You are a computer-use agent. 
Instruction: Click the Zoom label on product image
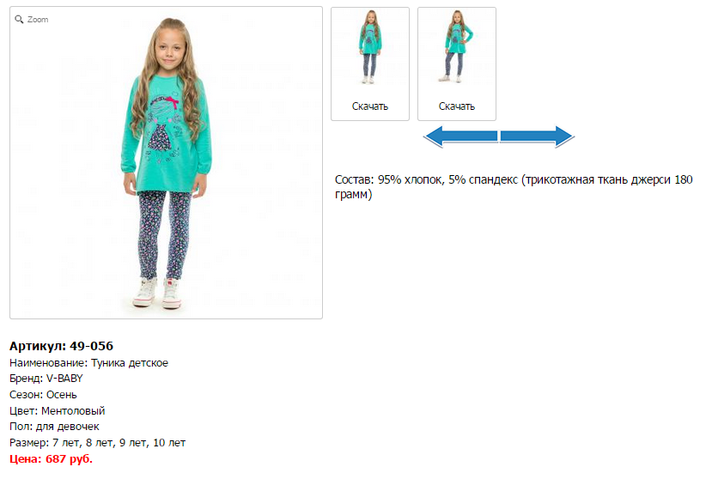point(38,20)
